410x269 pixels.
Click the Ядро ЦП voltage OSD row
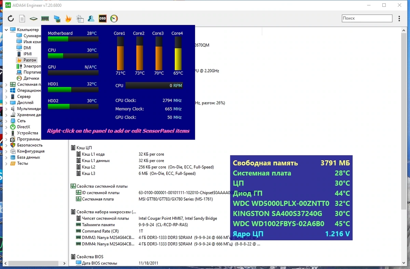click(x=291, y=234)
